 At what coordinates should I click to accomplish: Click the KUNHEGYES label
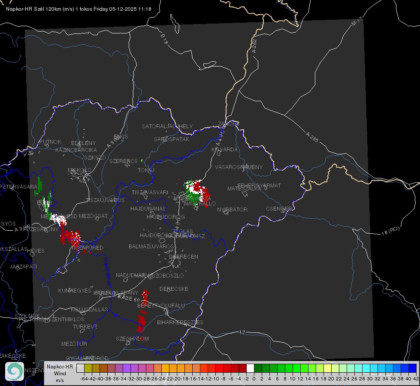tap(75, 290)
